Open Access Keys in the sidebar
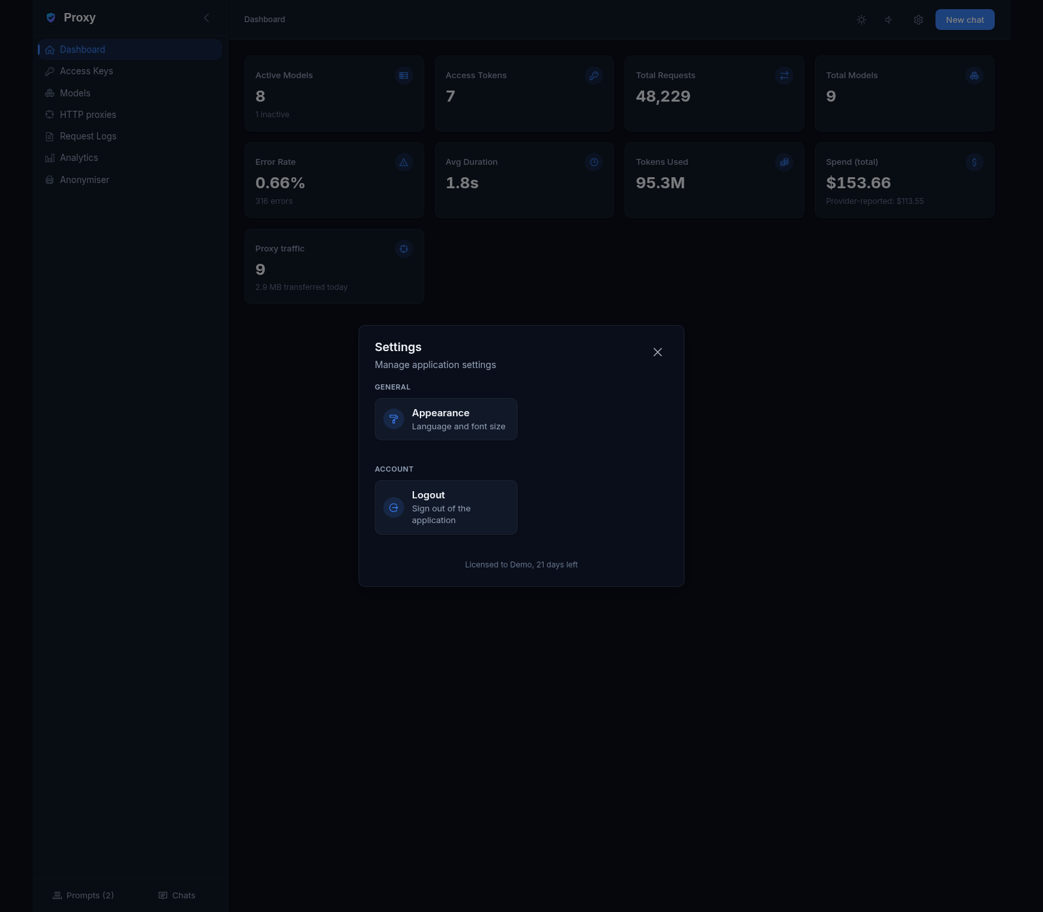This screenshot has width=1043, height=912. 130,71
